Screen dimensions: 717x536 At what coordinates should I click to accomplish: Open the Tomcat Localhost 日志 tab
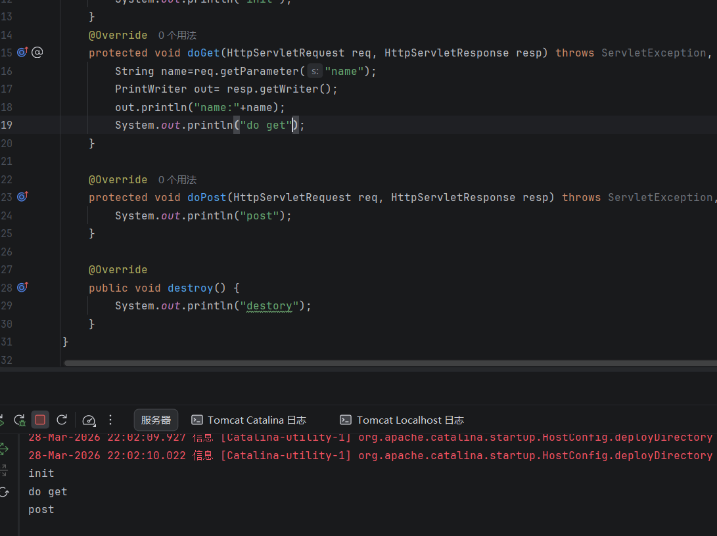402,420
